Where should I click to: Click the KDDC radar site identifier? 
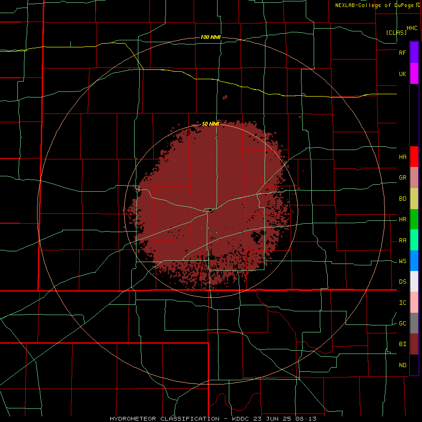pos(241,419)
